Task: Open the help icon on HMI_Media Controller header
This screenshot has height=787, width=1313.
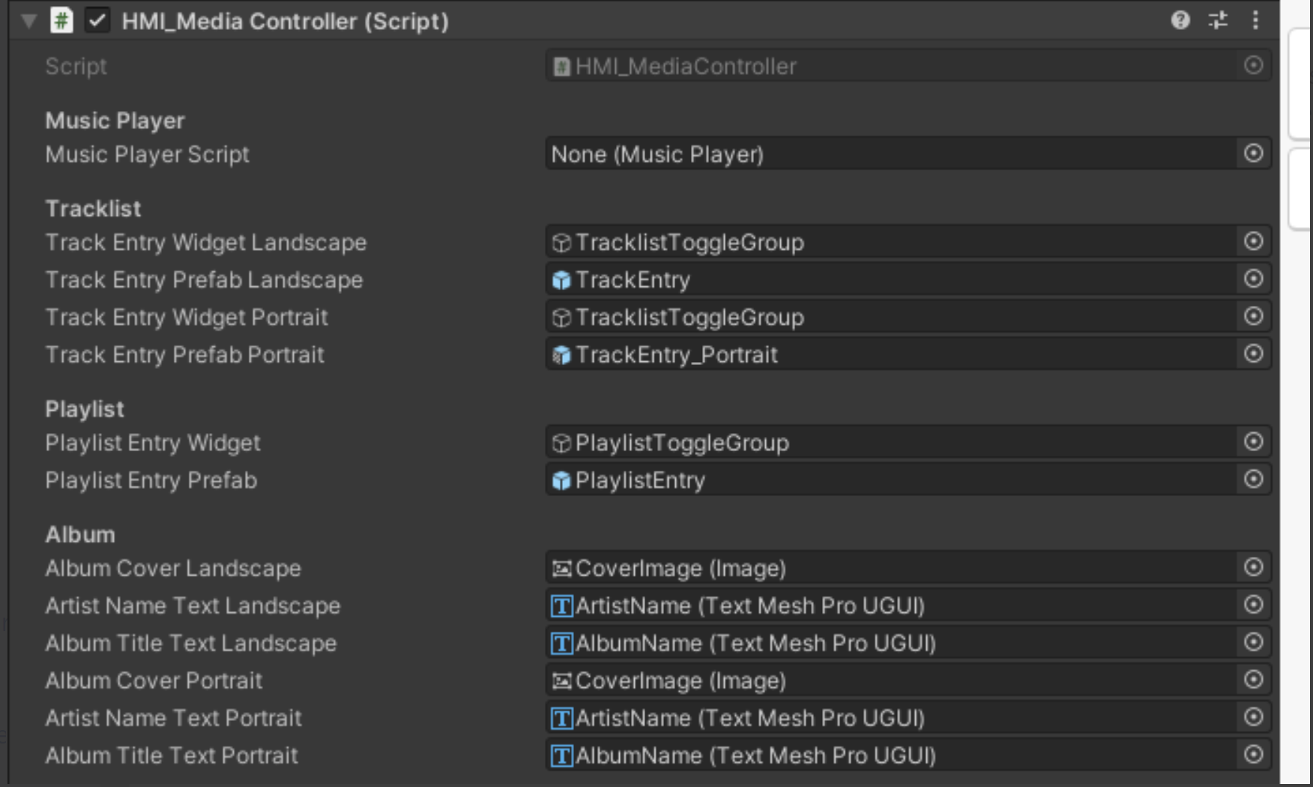Action: (1180, 21)
